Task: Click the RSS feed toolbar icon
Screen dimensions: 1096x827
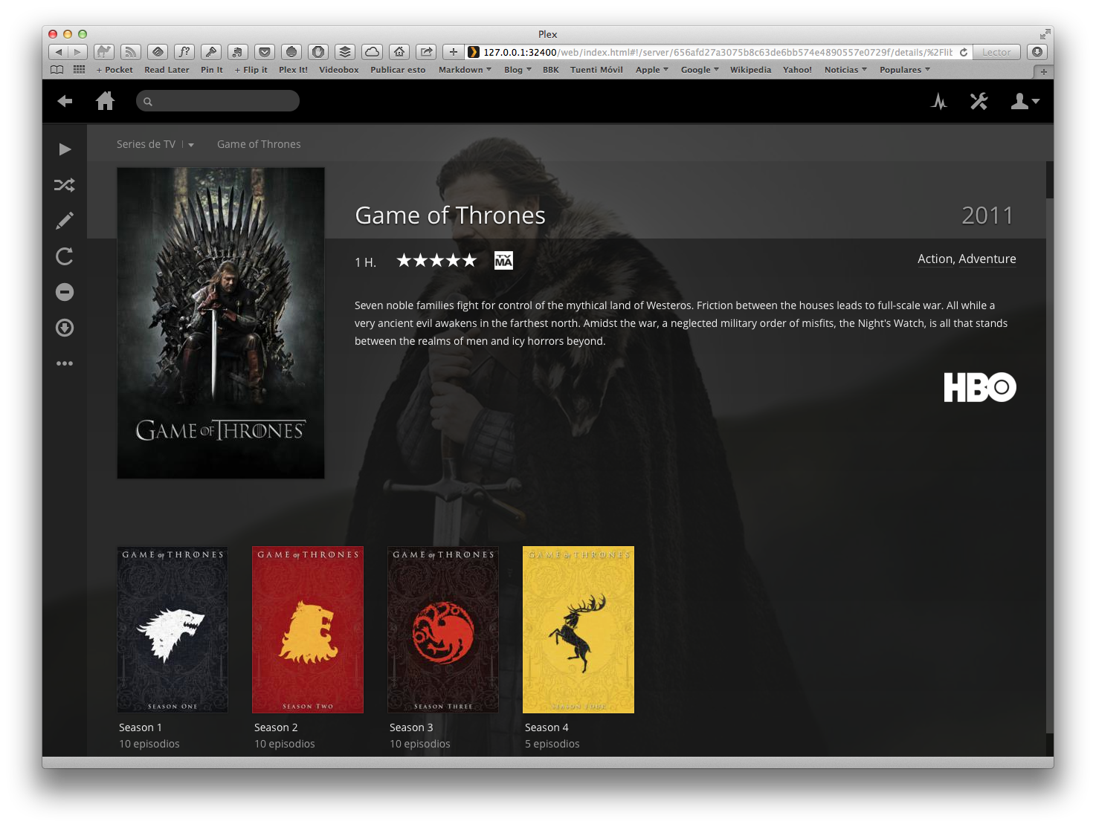Action: [x=131, y=52]
